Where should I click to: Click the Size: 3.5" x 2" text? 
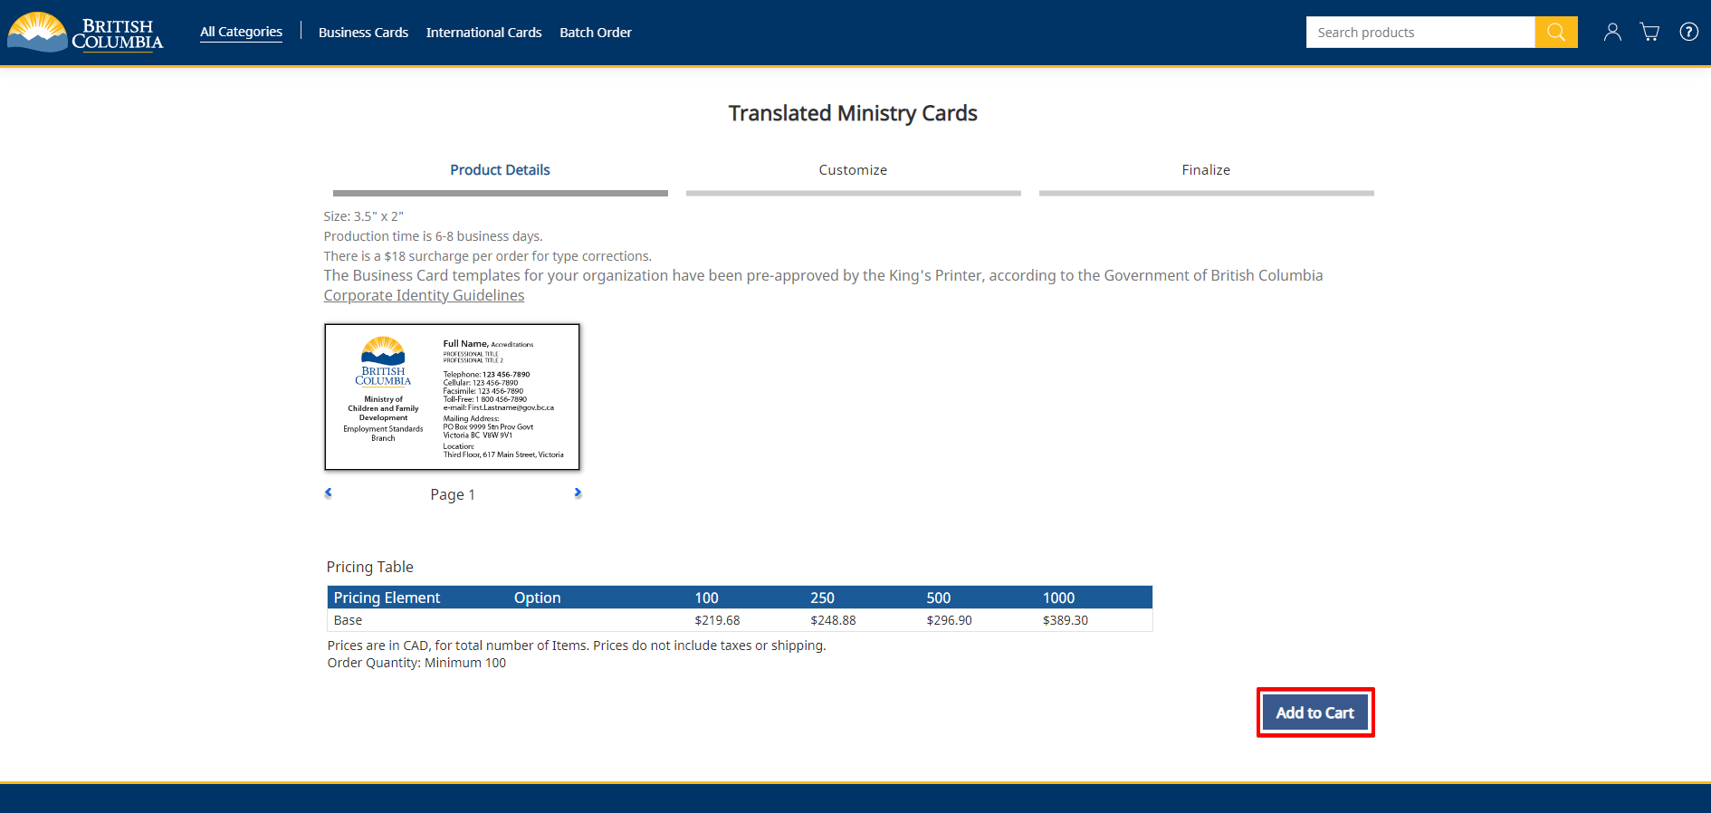(363, 216)
